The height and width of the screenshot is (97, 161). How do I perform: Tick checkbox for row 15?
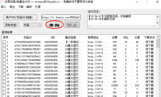click(4, 93)
